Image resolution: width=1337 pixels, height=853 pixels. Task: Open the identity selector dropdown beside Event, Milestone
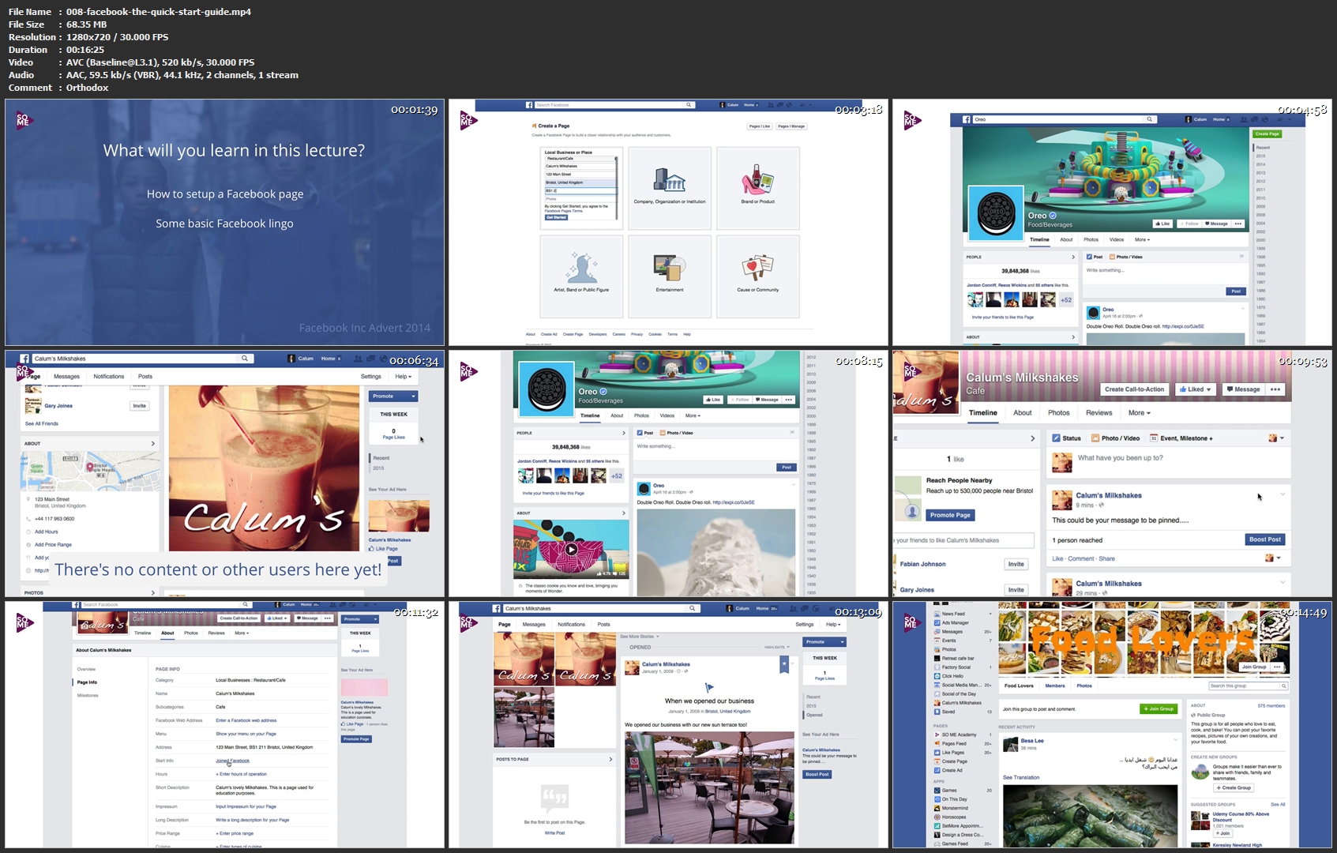1276,438
